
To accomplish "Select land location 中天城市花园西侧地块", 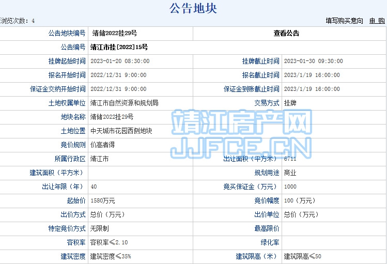I will [121, 131].
